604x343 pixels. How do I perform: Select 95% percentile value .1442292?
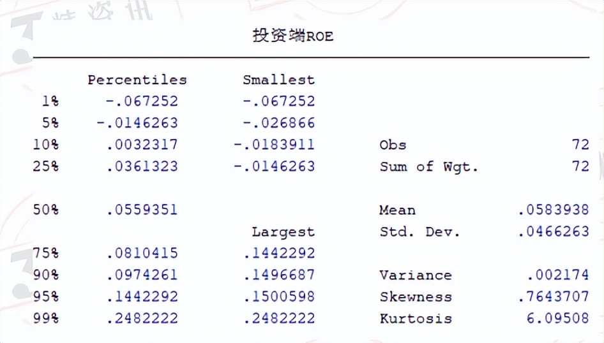[x=142, y=296]
